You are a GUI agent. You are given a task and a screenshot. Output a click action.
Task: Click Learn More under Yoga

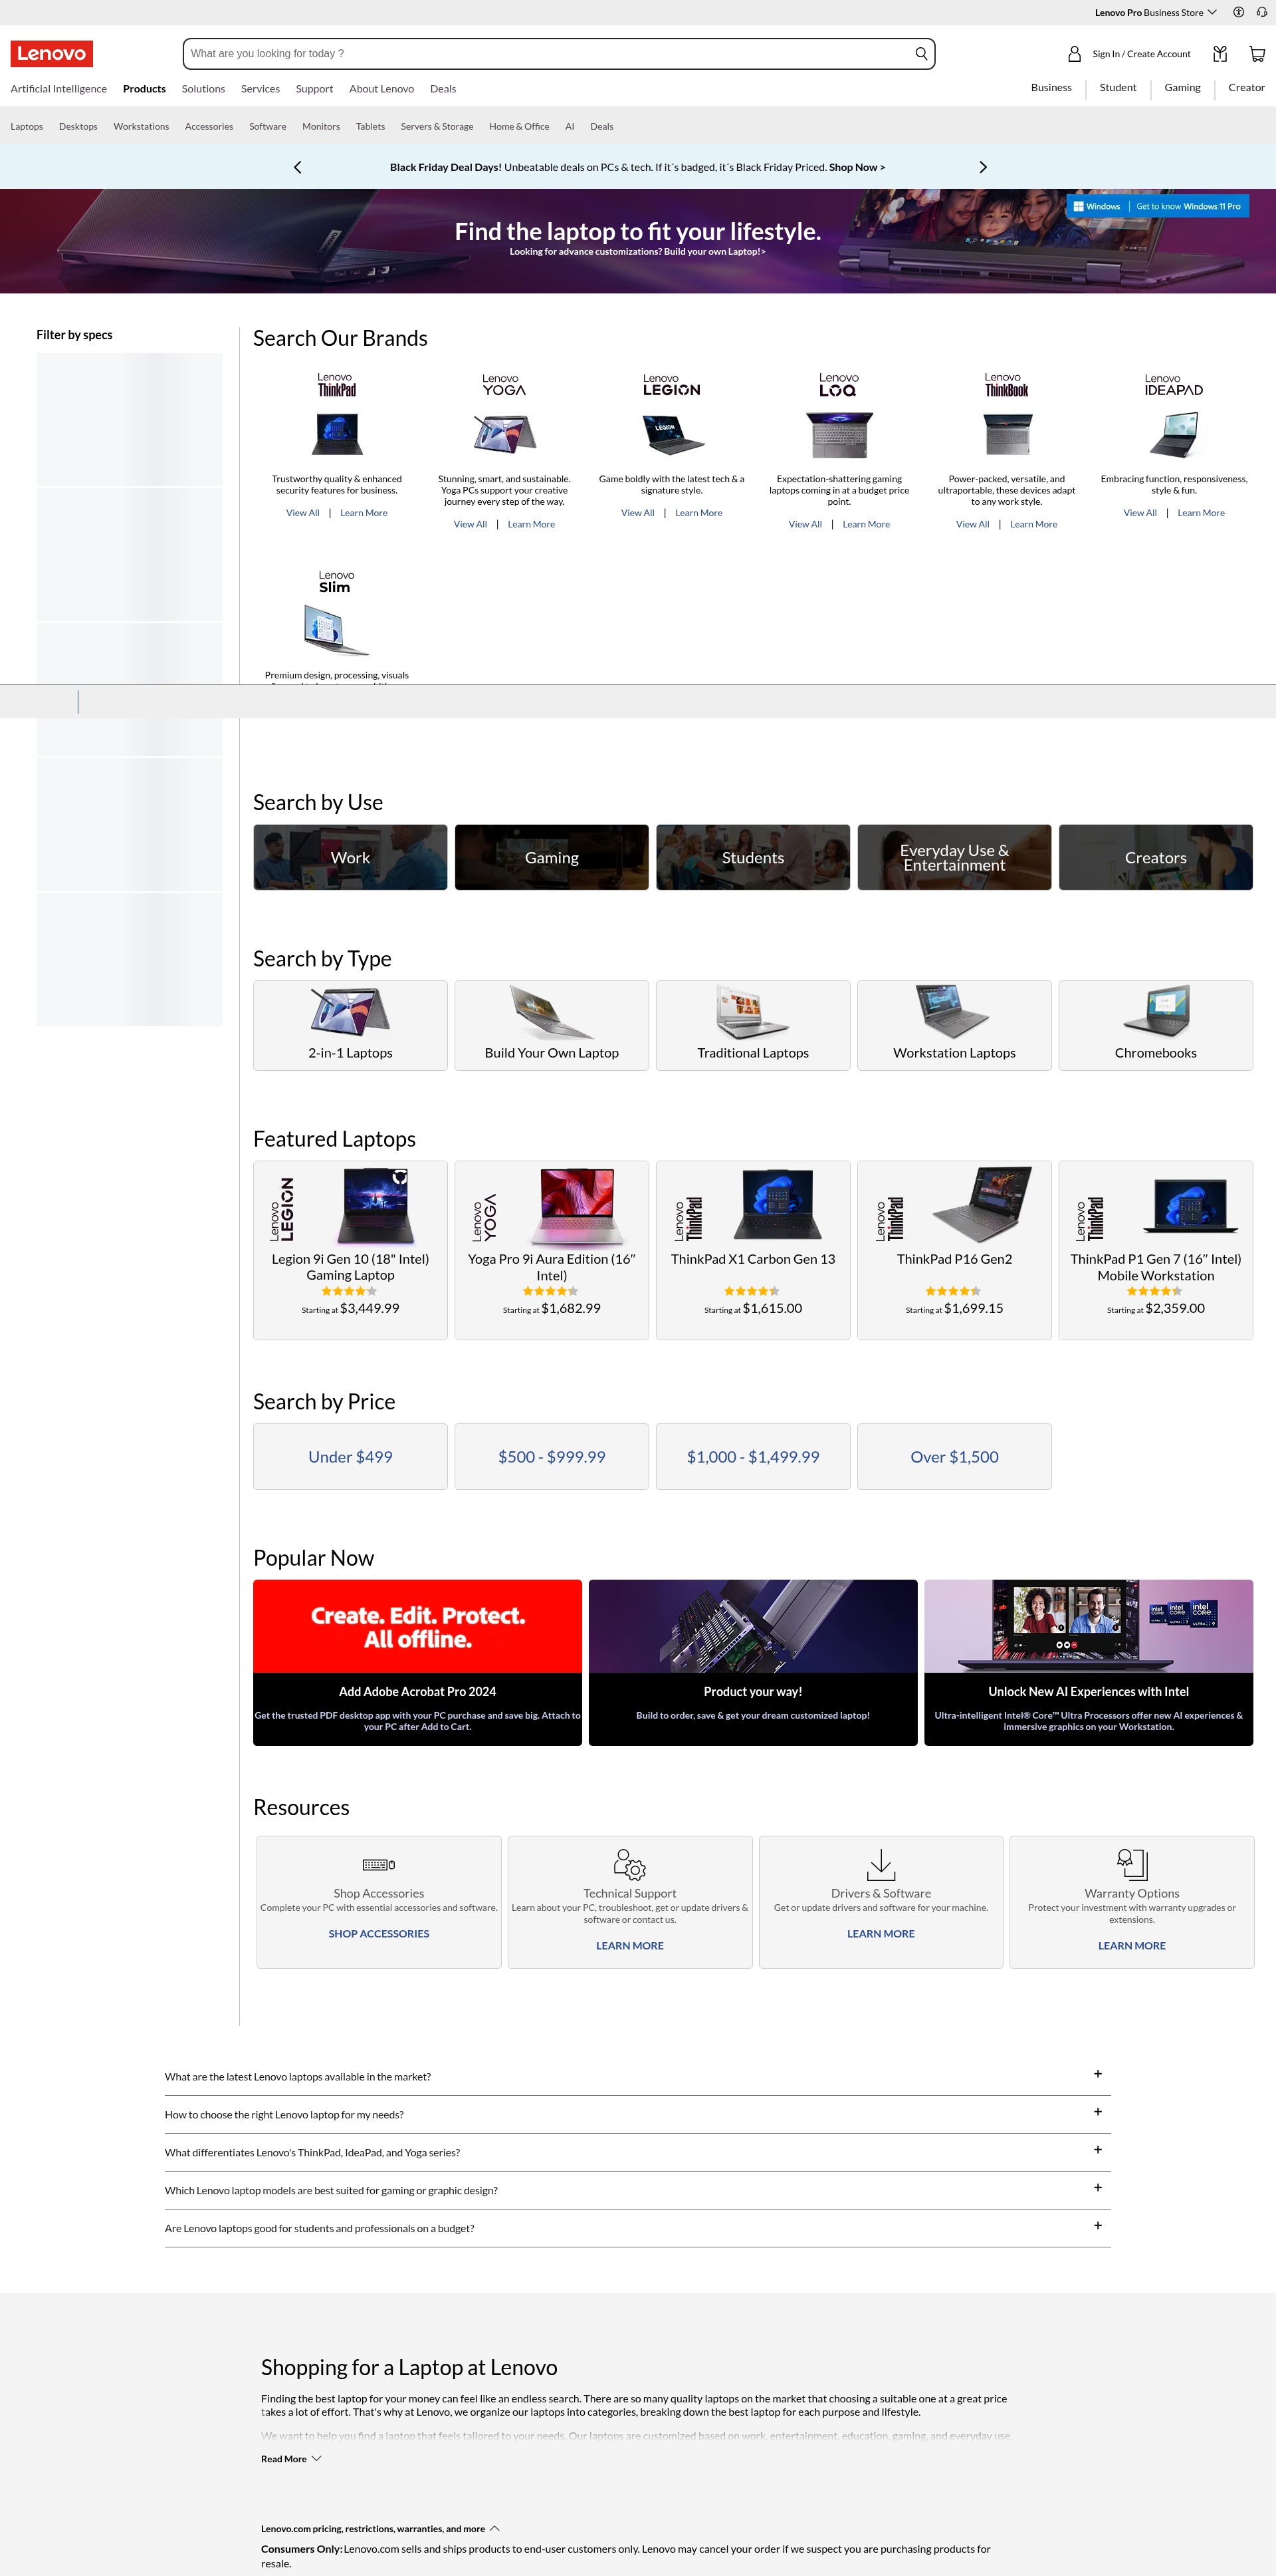click(x=530, y=524)
